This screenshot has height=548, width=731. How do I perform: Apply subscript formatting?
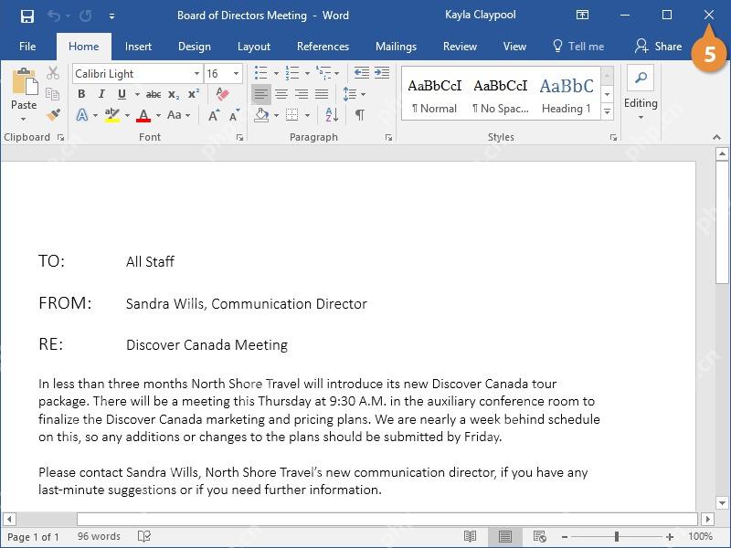pyautogui.click(x=174, y=95)
